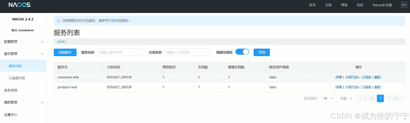Image resolution: width=410 pixels, height=123 pixels.
Task: Follow the 文档 link in the alert banner
Action: pos(112,21)
